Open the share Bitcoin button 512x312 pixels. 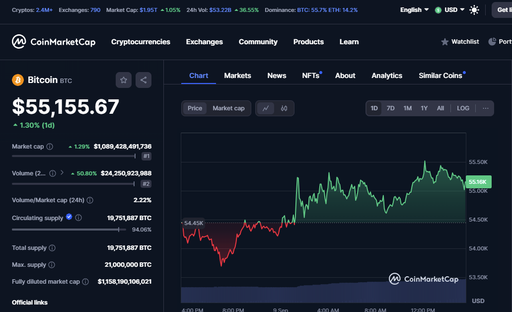[x=144, y=80]
